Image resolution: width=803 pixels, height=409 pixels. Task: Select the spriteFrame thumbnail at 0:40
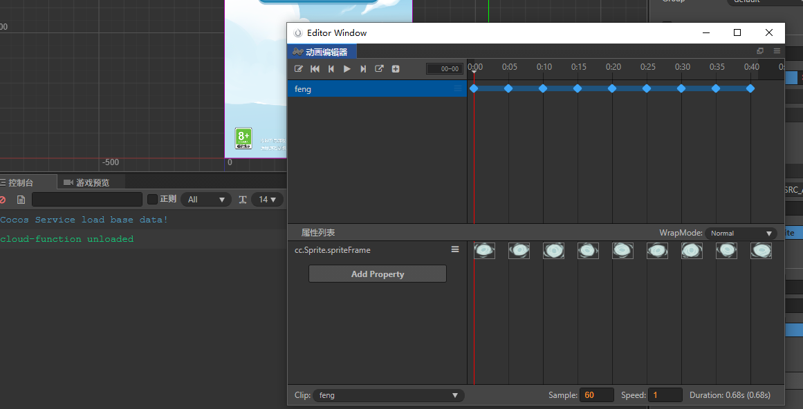tap(761, 251)
